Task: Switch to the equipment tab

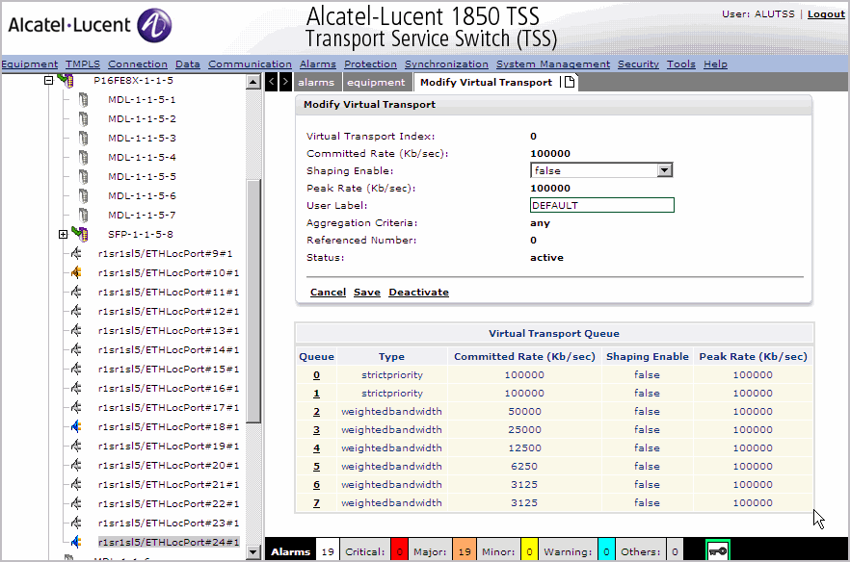Action: (376, 83)
